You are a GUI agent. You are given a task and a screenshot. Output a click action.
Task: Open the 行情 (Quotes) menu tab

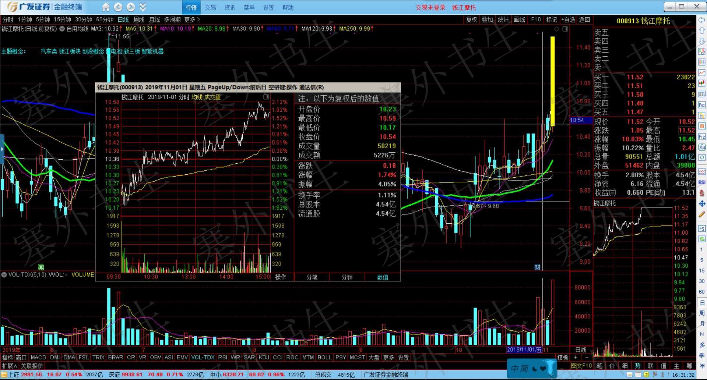click(x=191, y=7)
